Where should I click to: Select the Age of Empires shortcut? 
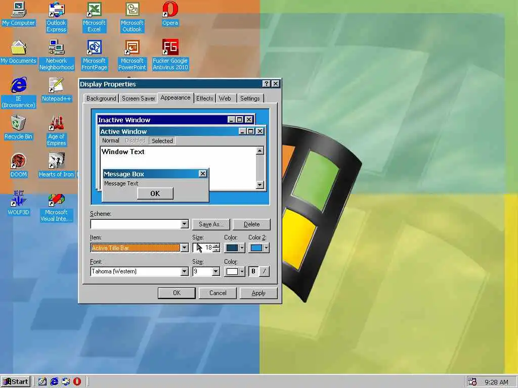(x=57, y=131)
